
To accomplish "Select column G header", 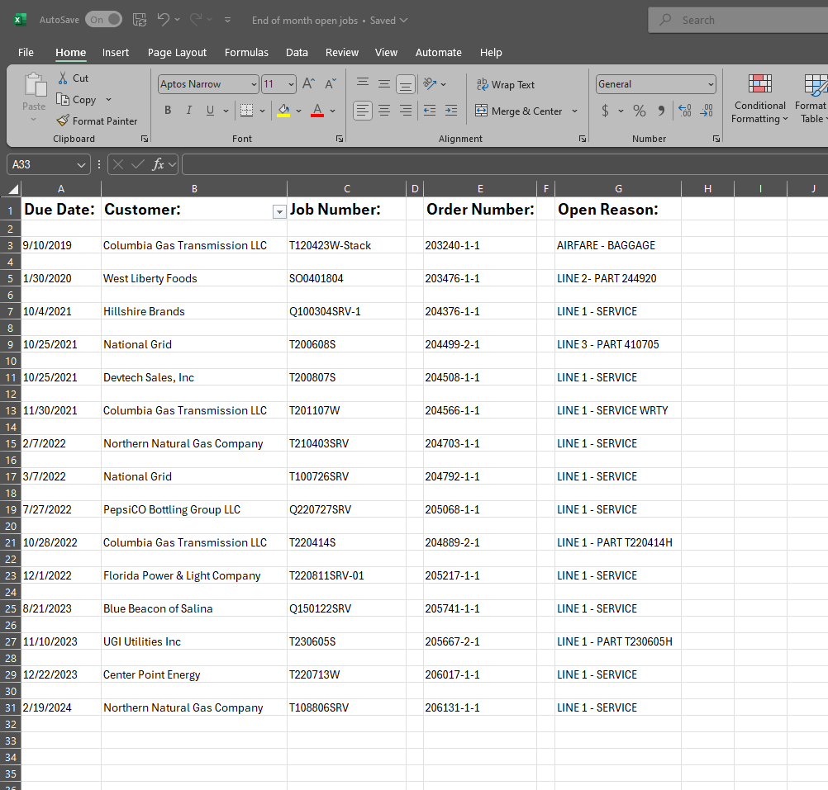I will point(618,189).
